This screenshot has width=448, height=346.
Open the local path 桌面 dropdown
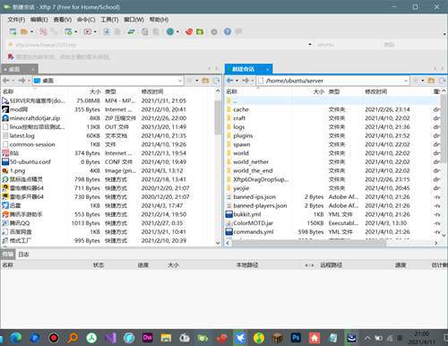point(180,81)
